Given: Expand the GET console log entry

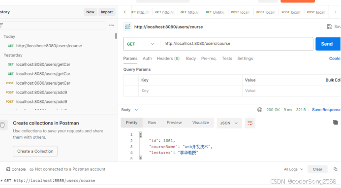Looking at the screenshot, I should [1, 181].
